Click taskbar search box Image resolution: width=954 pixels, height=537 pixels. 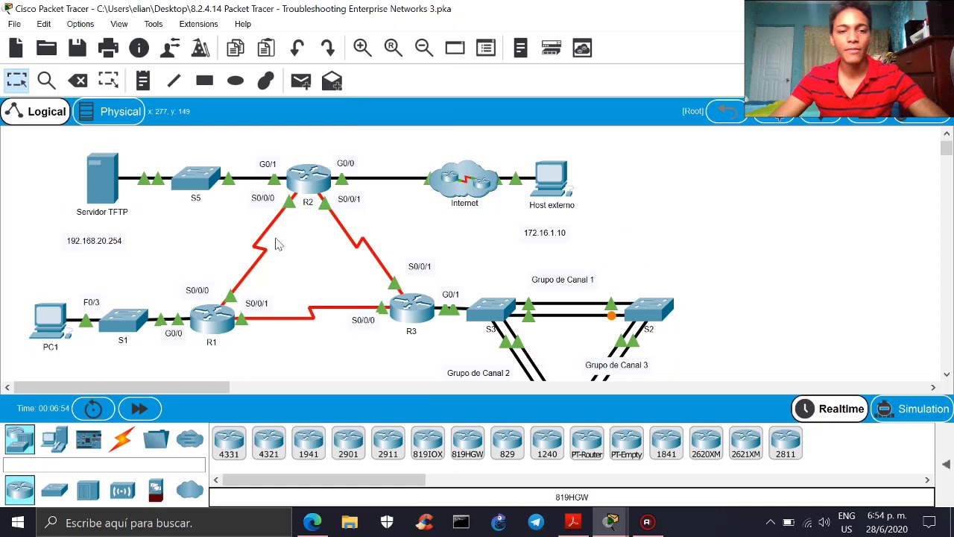click(x=163, y=523)
